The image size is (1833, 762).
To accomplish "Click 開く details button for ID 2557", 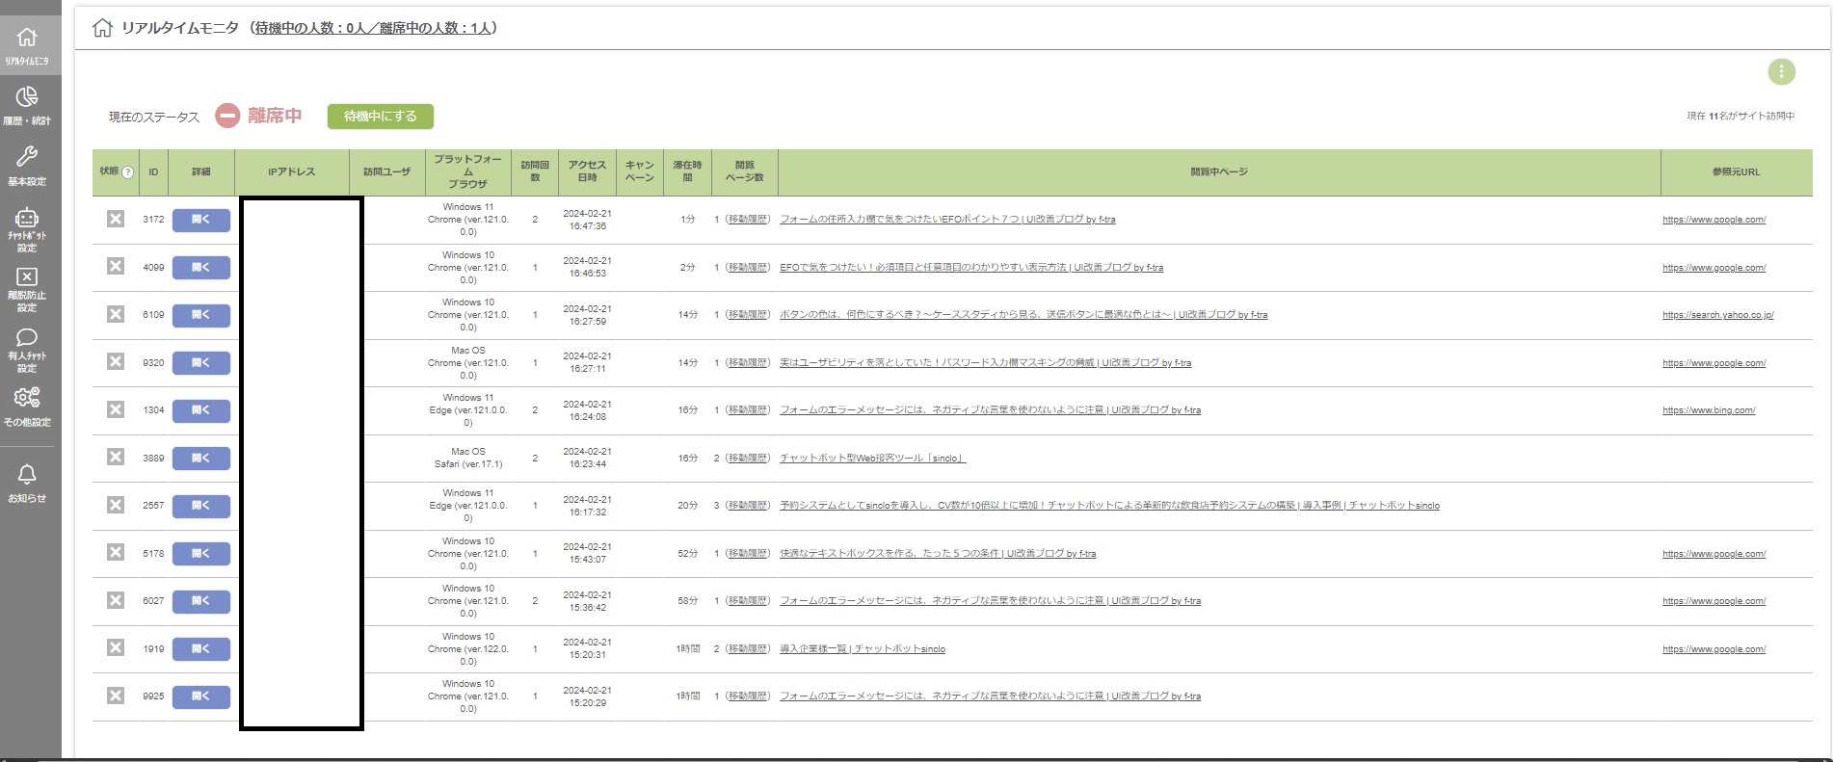I will (201, 506).
